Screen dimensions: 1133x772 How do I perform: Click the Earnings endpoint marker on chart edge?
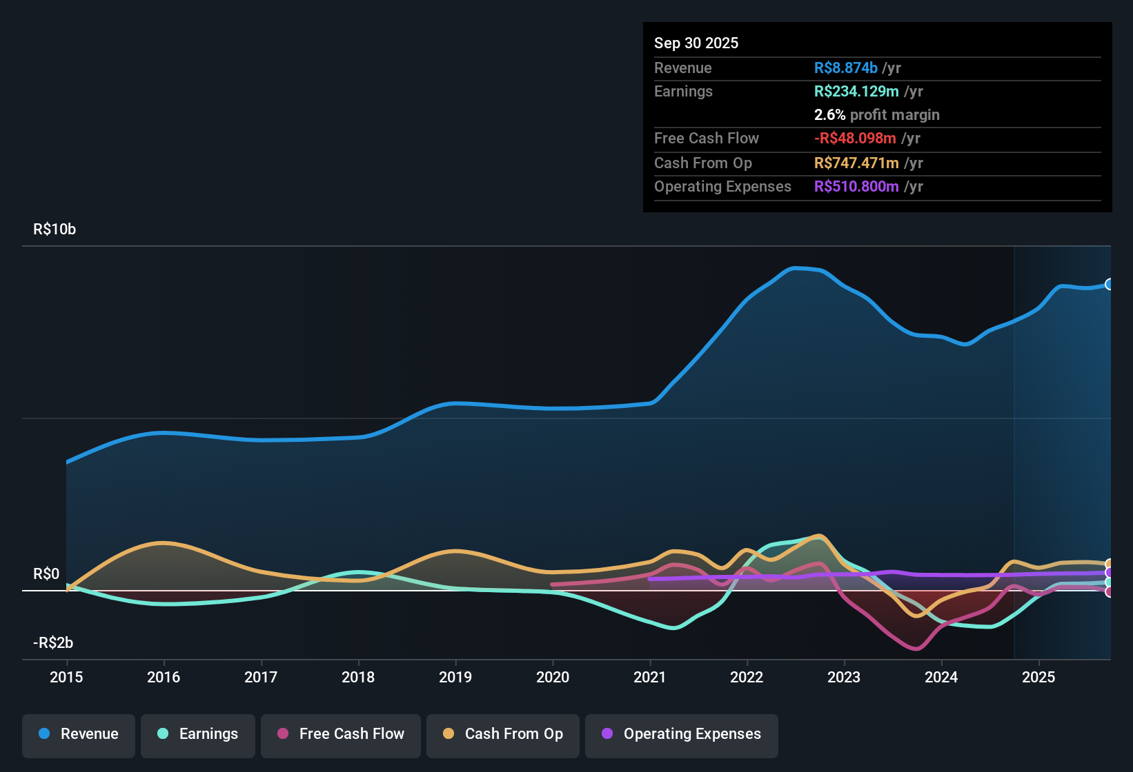pyautogui.click(x=1110, y=583)
